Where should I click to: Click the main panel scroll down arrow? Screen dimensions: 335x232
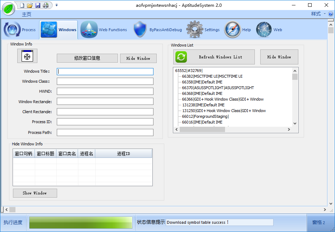pyautogui.click(x=331, y=204)
